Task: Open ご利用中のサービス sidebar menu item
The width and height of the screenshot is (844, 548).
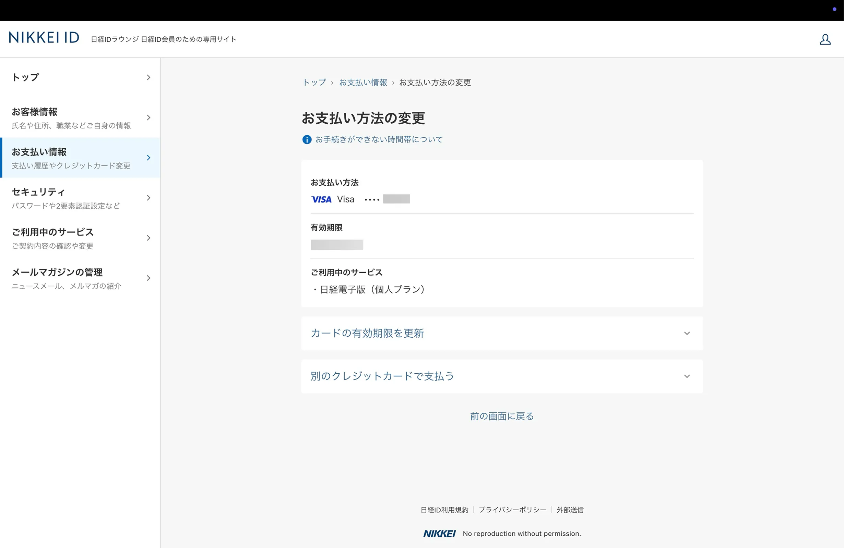Action: point(80,238)
